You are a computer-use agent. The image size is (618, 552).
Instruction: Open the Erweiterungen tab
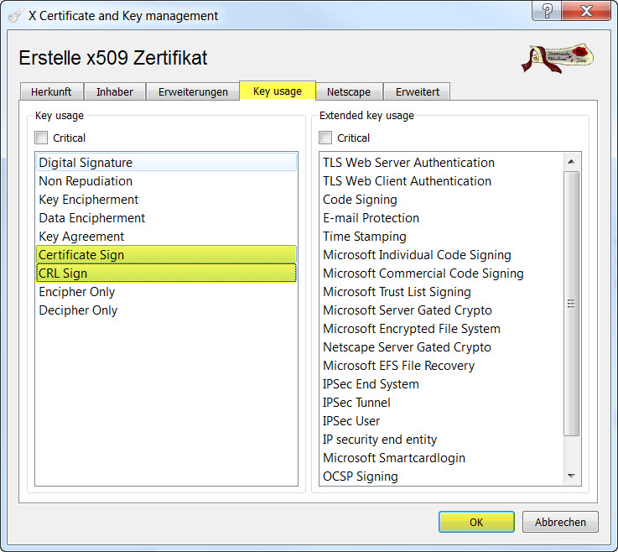(x=193, y=91)
